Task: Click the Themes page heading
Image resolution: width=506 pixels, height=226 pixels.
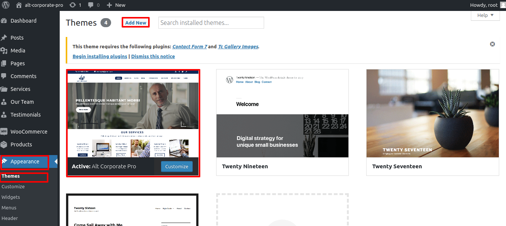Action: click(x=81, y=23)
